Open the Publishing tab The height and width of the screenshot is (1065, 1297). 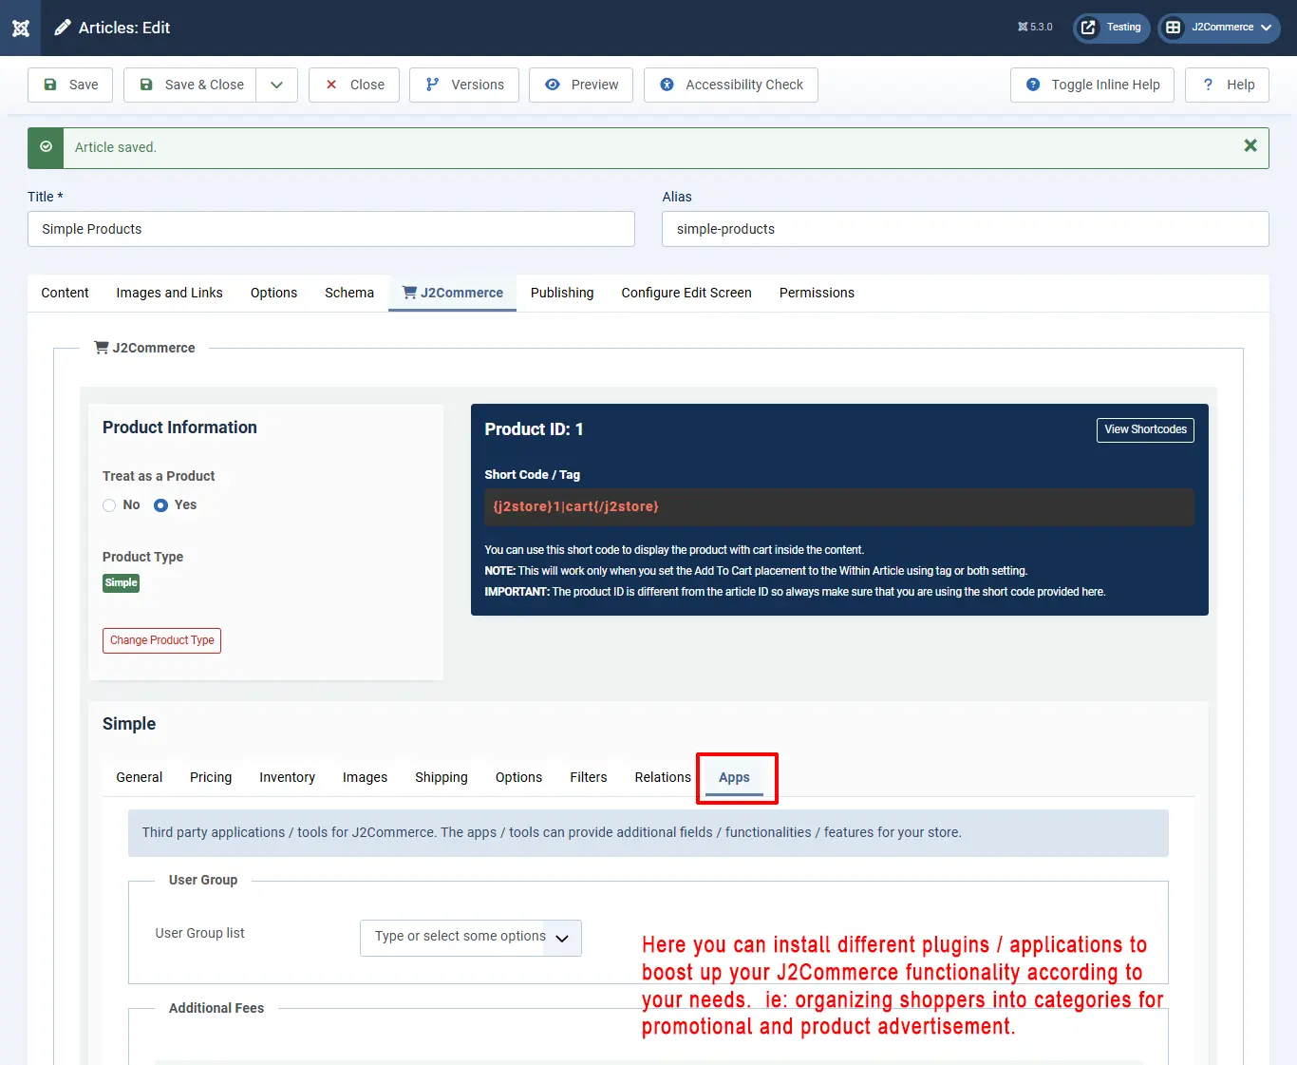562,293
